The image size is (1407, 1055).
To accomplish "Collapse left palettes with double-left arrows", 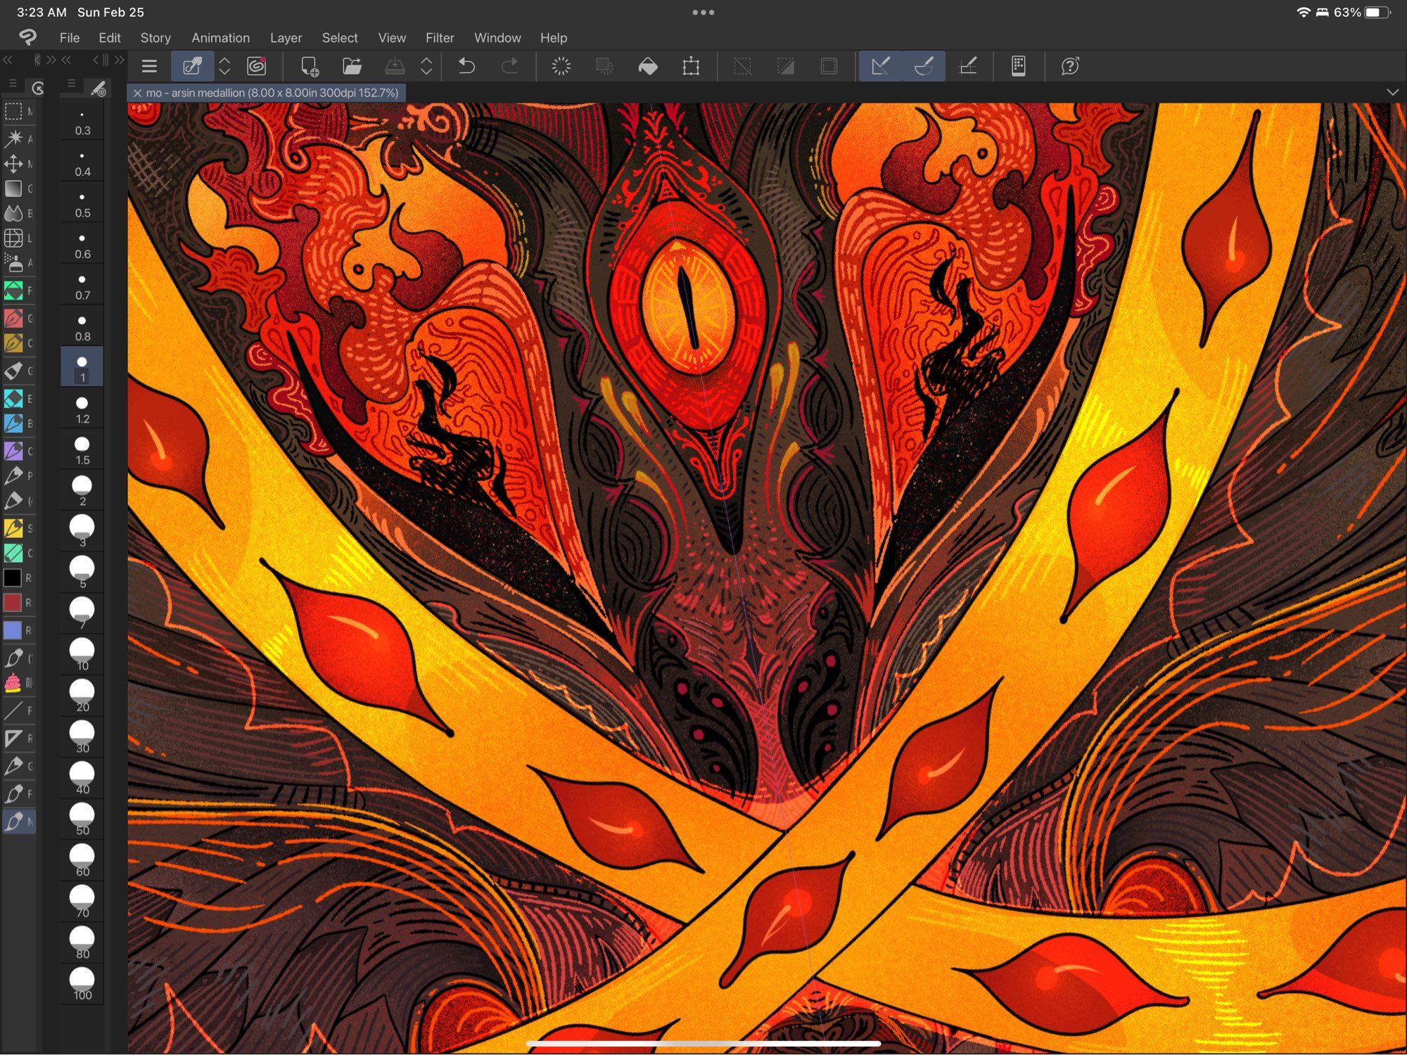I will tap(8, 60).
